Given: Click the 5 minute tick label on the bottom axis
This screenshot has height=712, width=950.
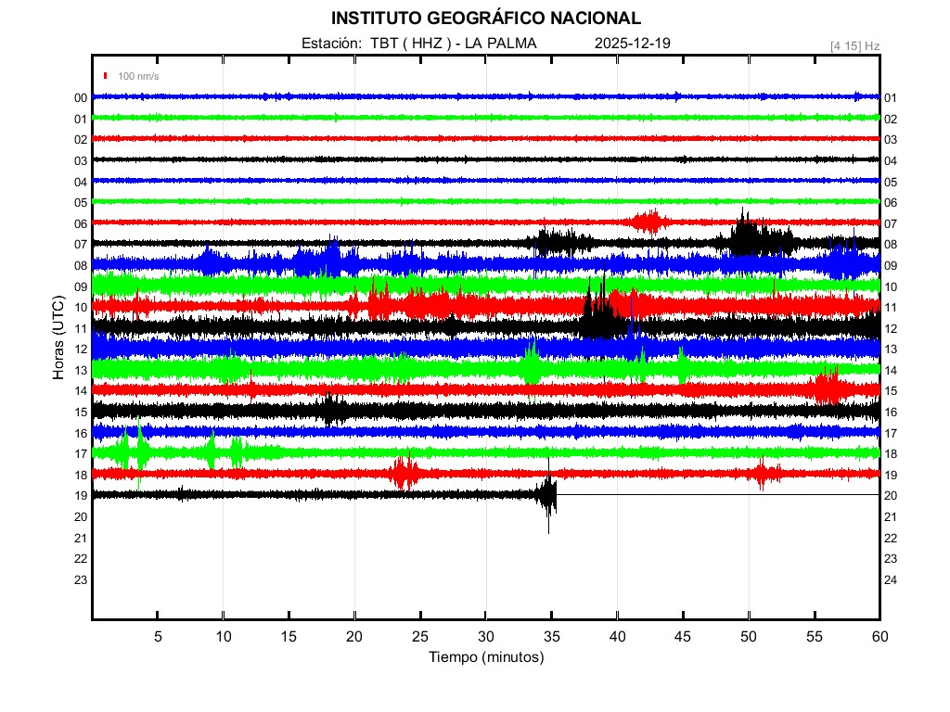Looking at the screenshot, I should pos(158,637).
